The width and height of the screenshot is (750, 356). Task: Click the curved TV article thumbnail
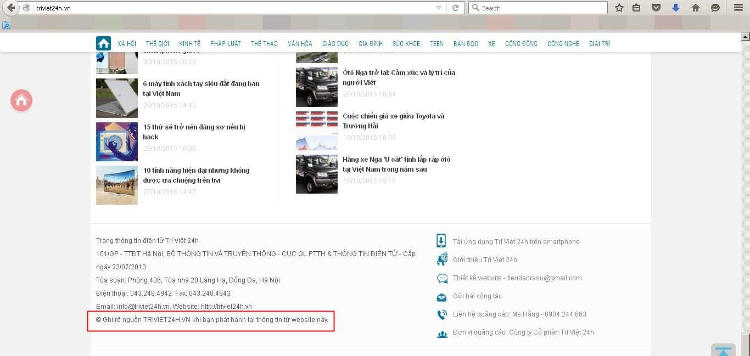coord(116,185)
